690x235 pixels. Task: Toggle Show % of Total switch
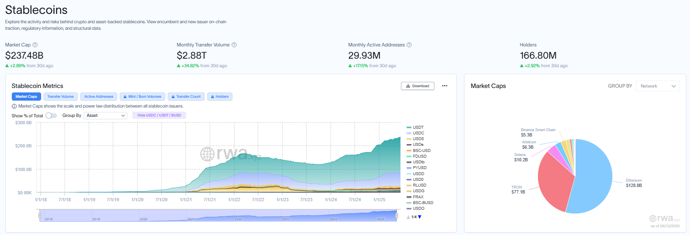pyautogui.click(x=51, y=116)
